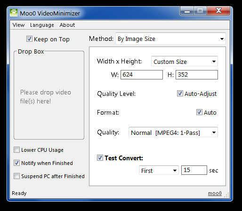Enable Suspend PC after Finished
Screen dimensions: 242x211
[x=16, y=176]
